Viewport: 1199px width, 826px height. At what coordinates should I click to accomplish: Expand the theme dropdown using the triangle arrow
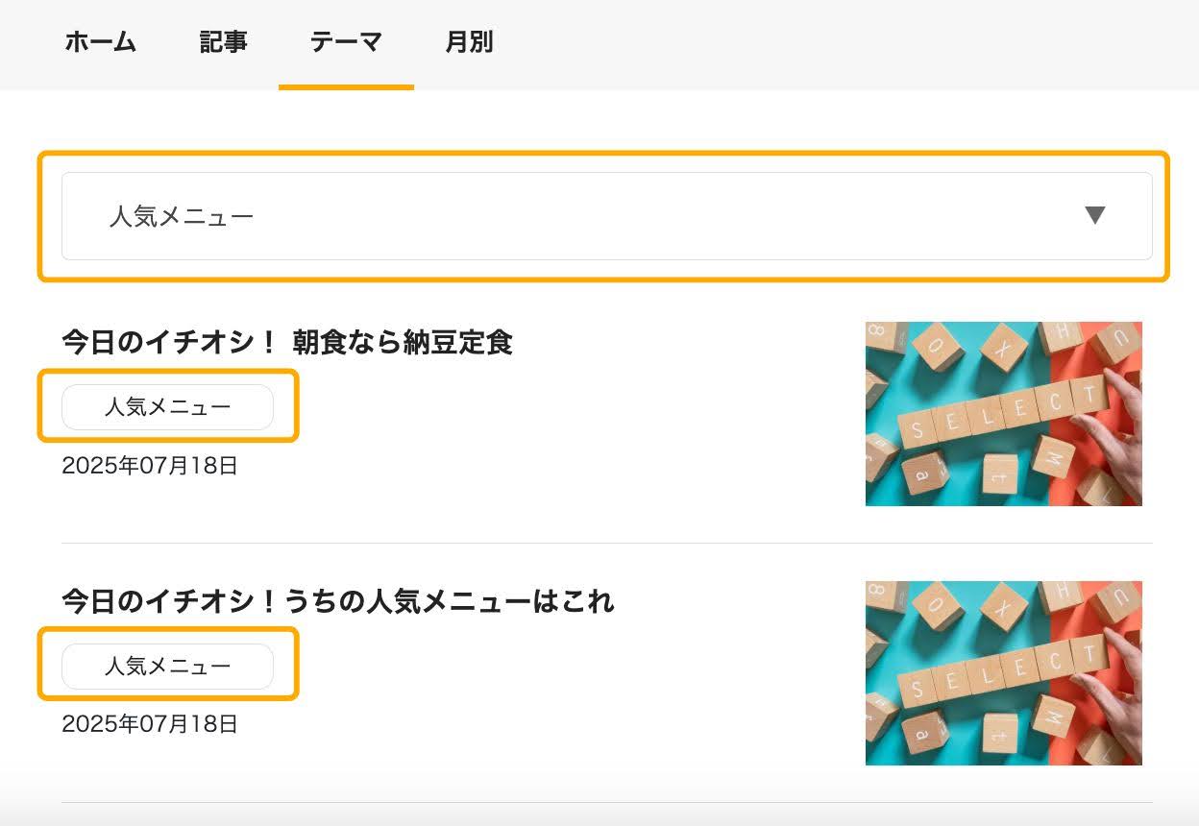pos(1094,215)
